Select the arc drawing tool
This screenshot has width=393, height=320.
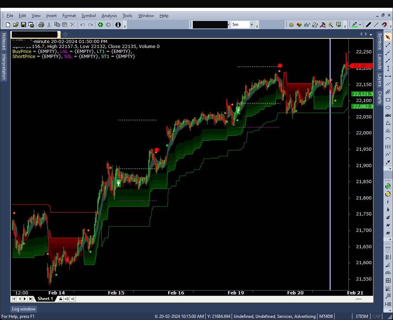388,139
